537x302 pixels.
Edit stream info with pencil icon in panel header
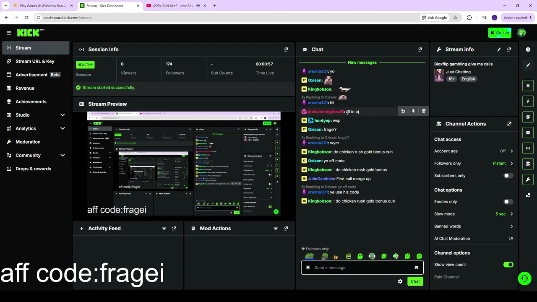(x=499, y=49)
